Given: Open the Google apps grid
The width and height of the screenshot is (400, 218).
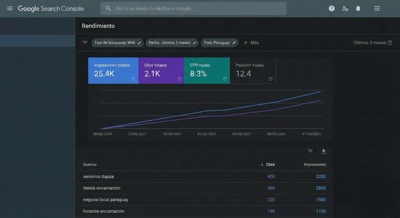Looking at the screenshot, I should tap(377, 8).
